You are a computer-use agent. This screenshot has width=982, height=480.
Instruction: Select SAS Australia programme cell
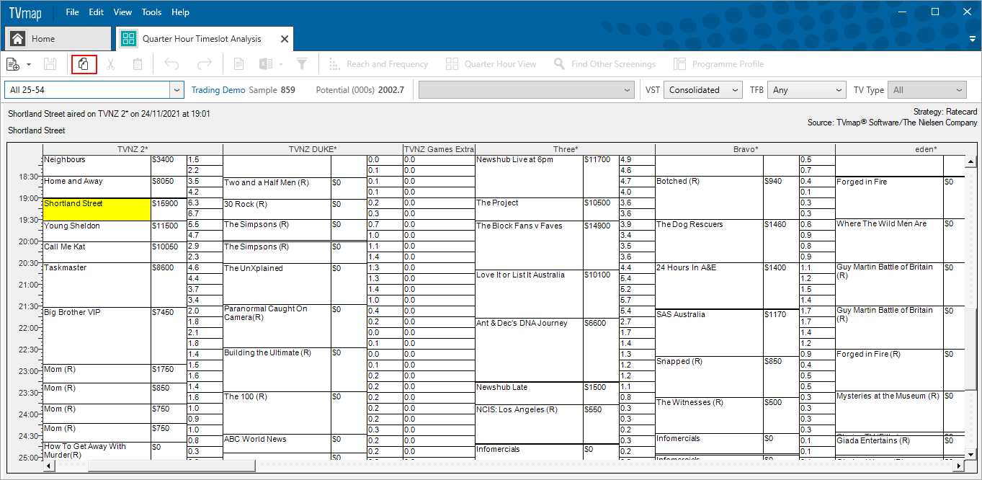(x=709, y=333)
